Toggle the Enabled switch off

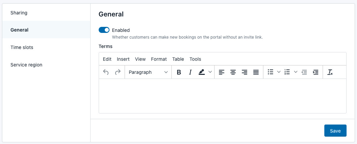[104, 30]
